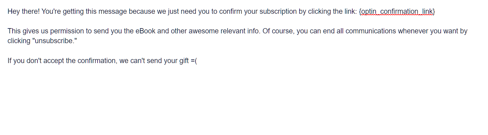Click "If" starting the last paragraph
Image resolution: width=488 pixels, height=135 pixels.
click(9, 61)
